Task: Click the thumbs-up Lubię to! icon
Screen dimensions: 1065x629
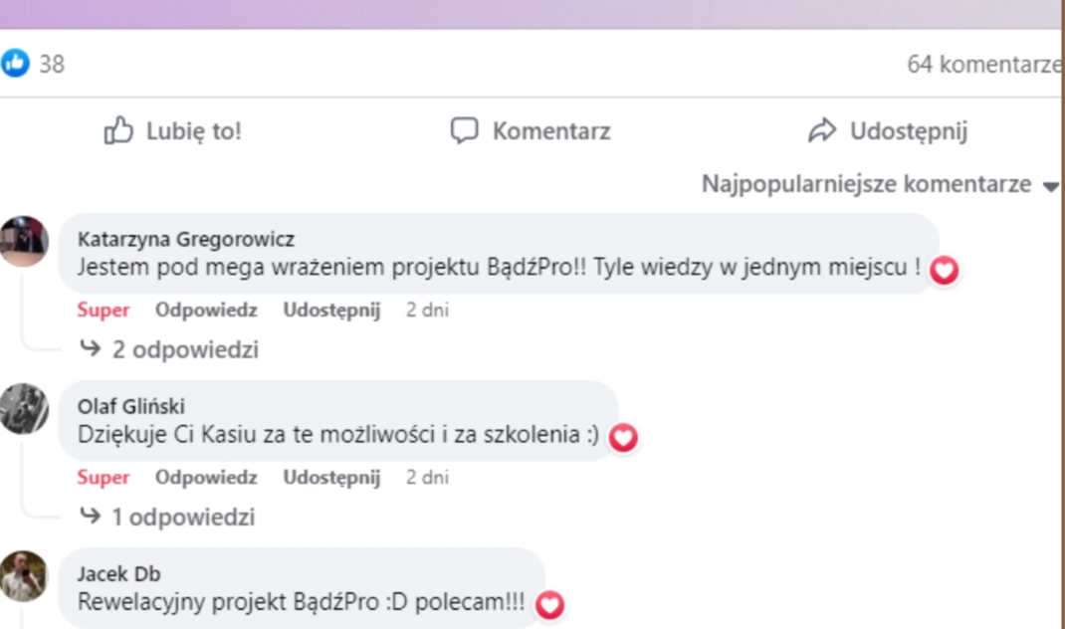Action: tap(118, 130)
